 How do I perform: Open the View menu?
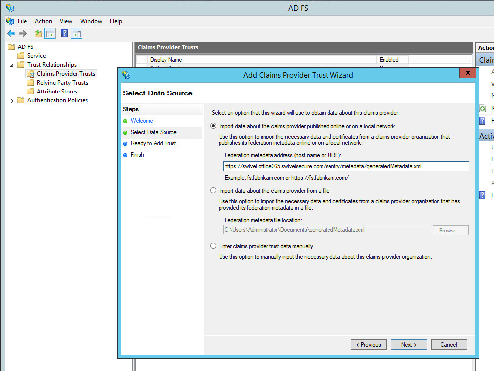tap(66, 21)
